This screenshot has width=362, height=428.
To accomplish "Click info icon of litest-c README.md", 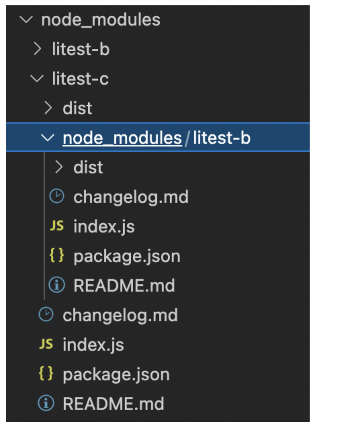I will click(46, 403).
